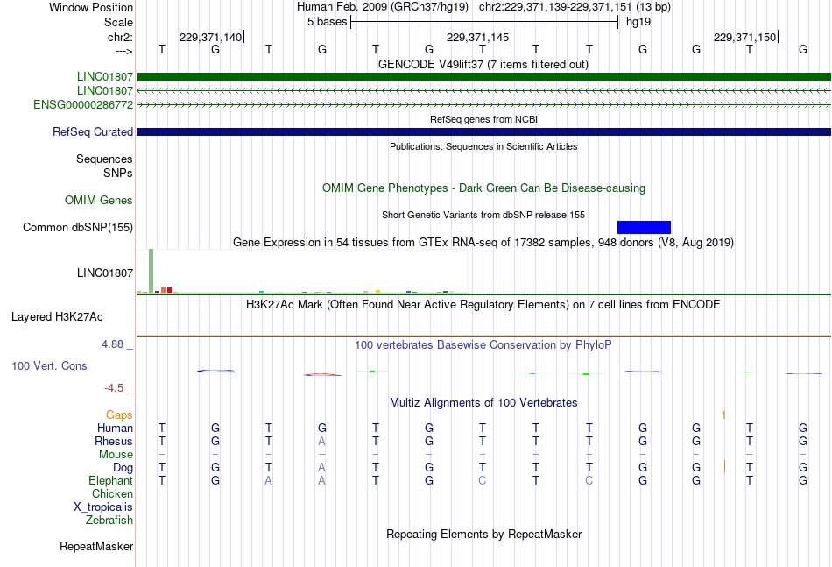The image size is (832, 567).
Task: Click the orange gap marker in Gaps row
Action: pos(723,415)
